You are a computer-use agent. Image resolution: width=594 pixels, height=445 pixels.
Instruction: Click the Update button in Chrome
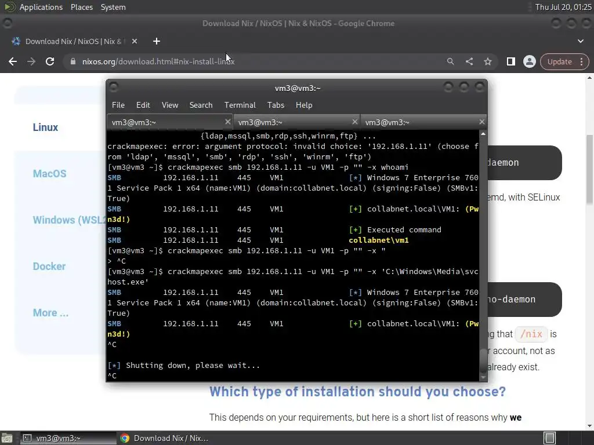(559, 61)
